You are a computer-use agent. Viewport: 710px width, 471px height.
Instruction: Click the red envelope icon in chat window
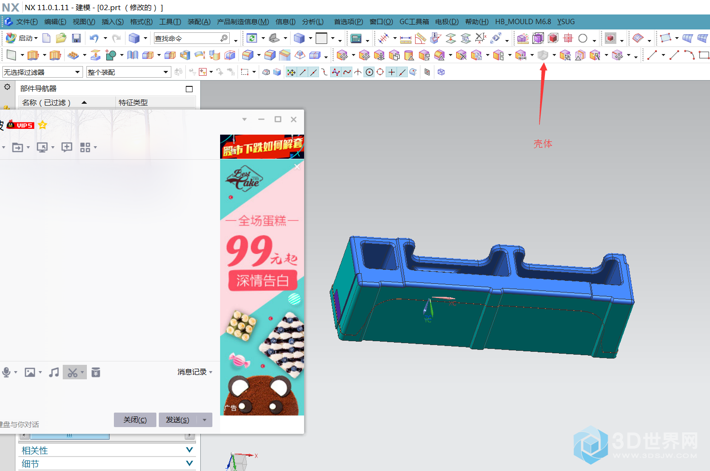click(x=96, y=372)
